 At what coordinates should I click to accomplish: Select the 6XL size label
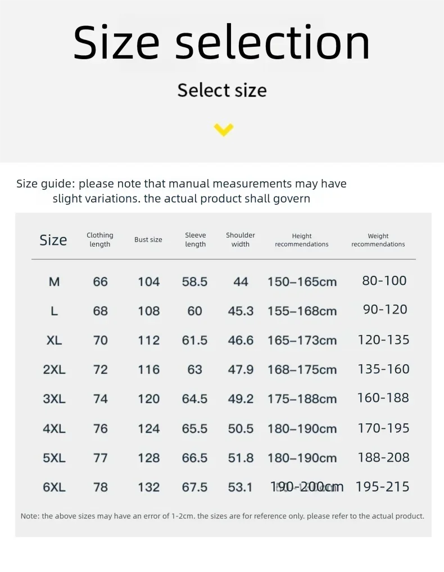click(54, 487)
